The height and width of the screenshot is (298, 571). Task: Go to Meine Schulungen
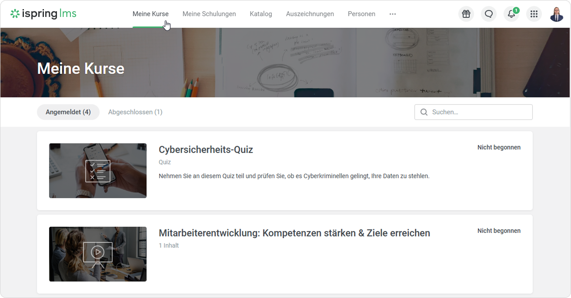point(209,14)
